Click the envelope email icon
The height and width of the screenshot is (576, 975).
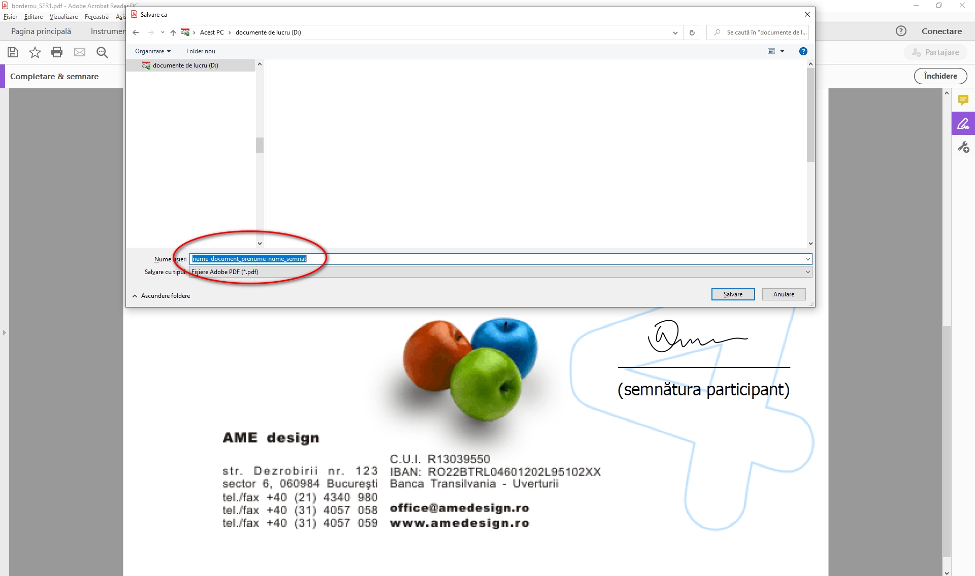[80, 52]
